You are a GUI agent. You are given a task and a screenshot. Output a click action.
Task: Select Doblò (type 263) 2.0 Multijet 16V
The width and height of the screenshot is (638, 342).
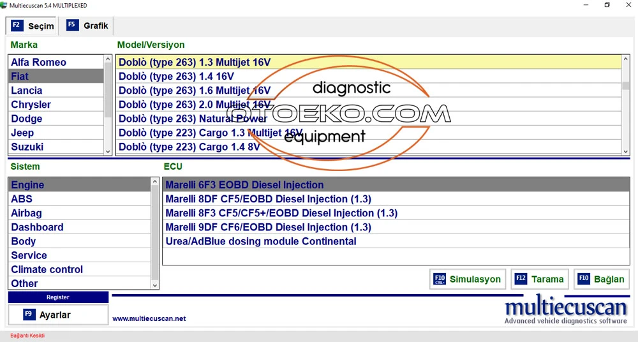[x=369, y=105]
